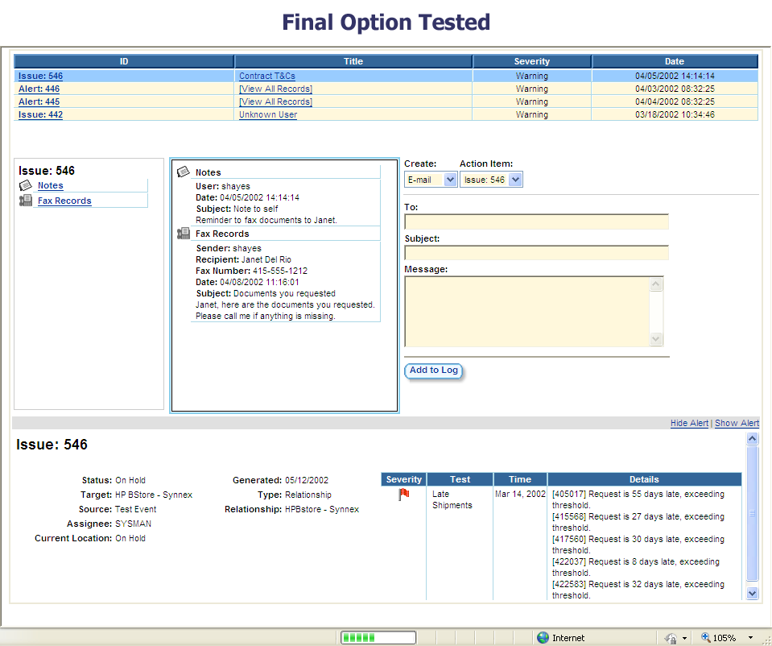Hide the alert details panel
This screenshot has height=646, width=772.
tap(689, 422)
